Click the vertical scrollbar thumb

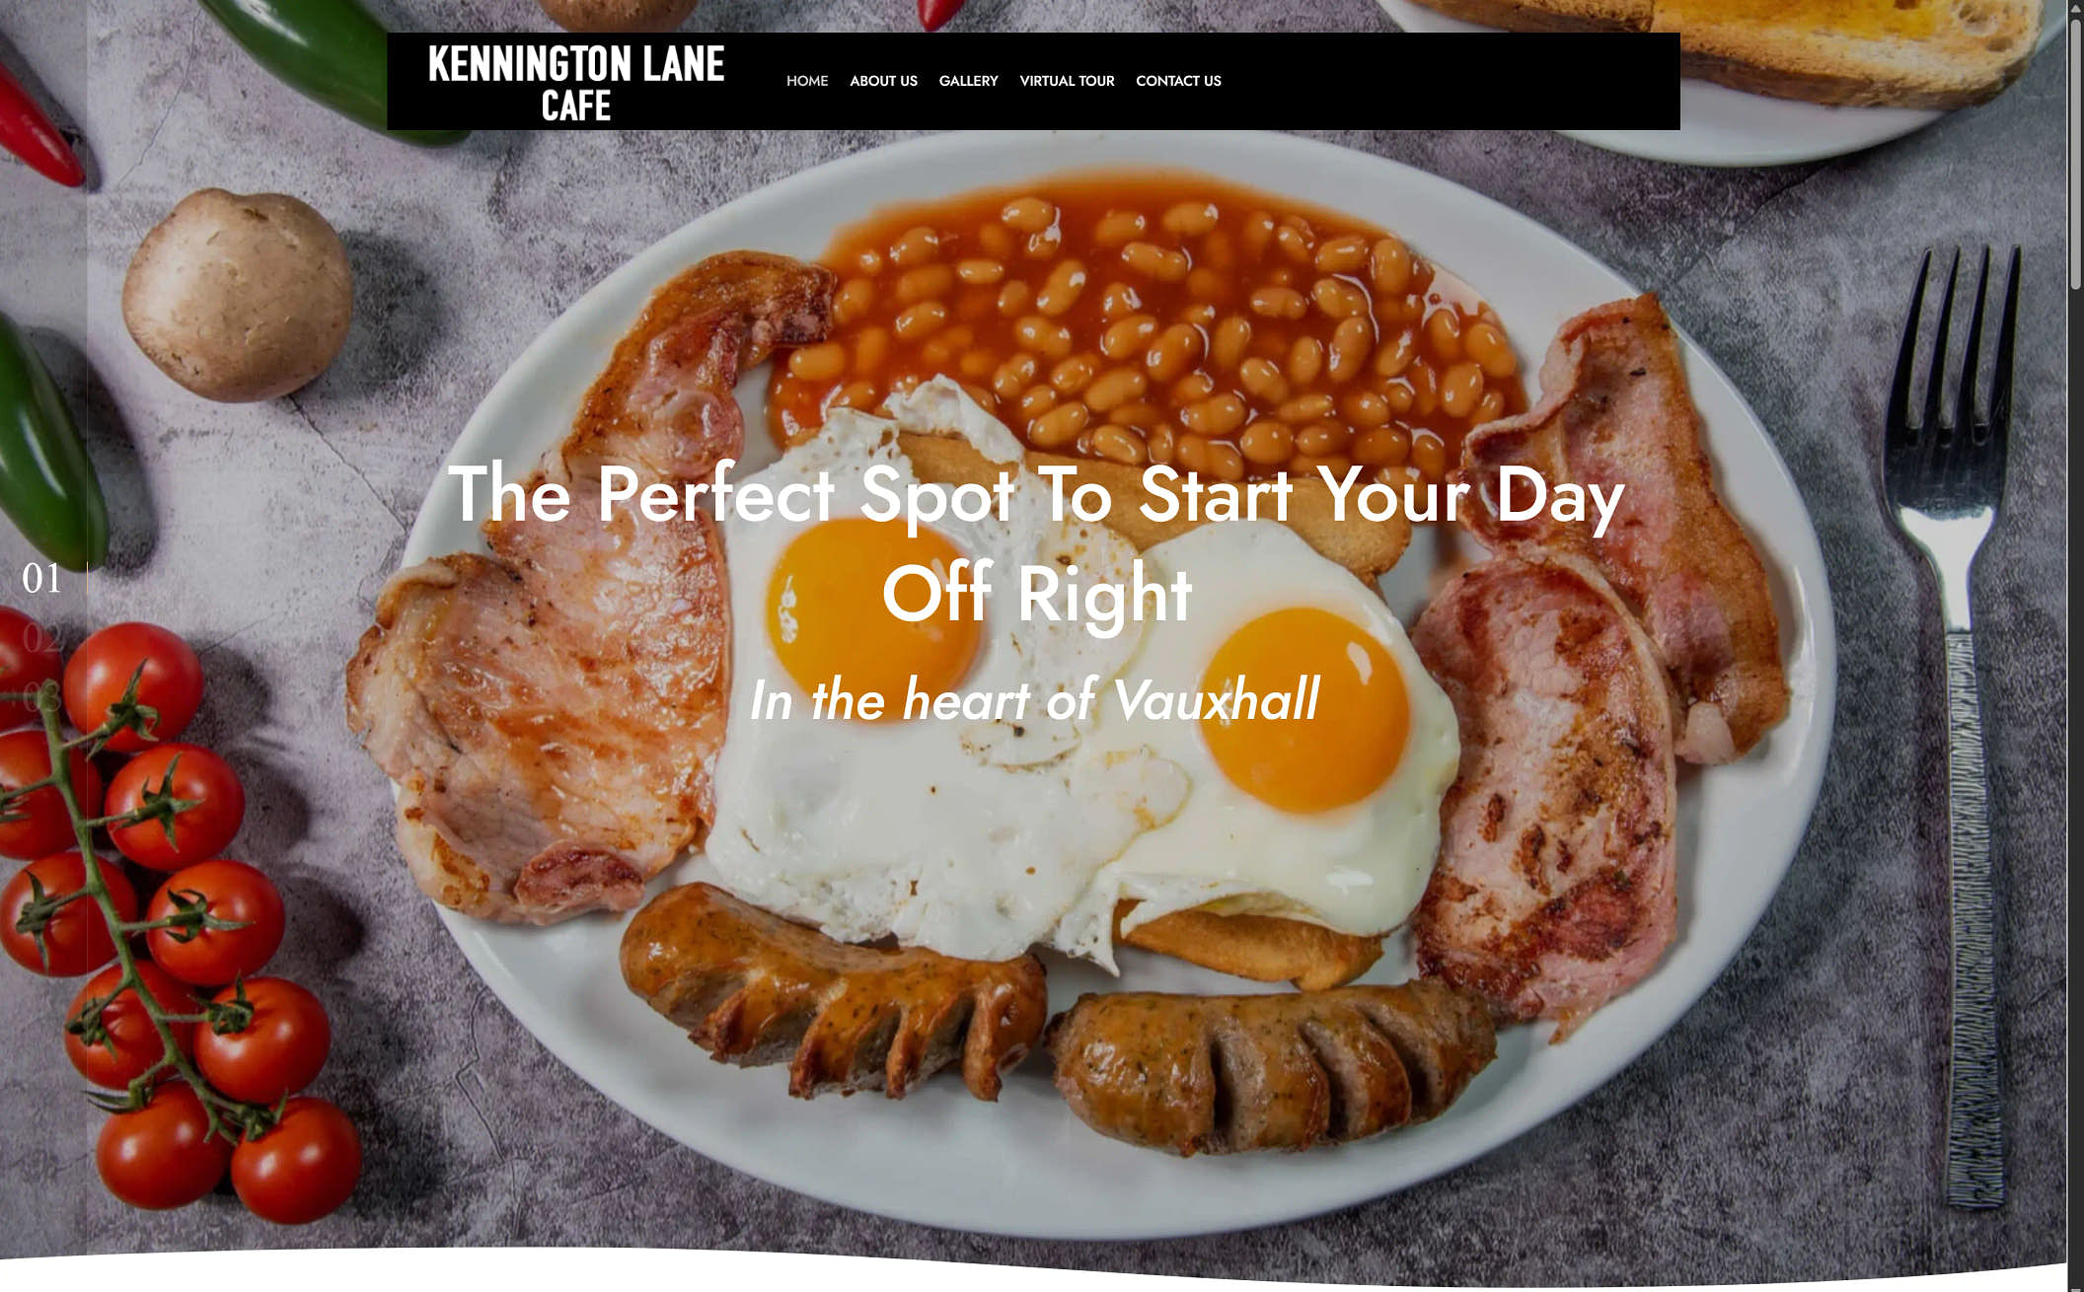point(2075,153)
